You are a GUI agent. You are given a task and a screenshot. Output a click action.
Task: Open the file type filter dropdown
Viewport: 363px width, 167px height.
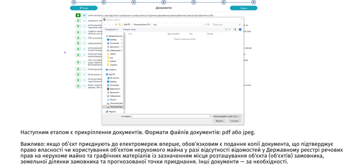click(227, 116)
